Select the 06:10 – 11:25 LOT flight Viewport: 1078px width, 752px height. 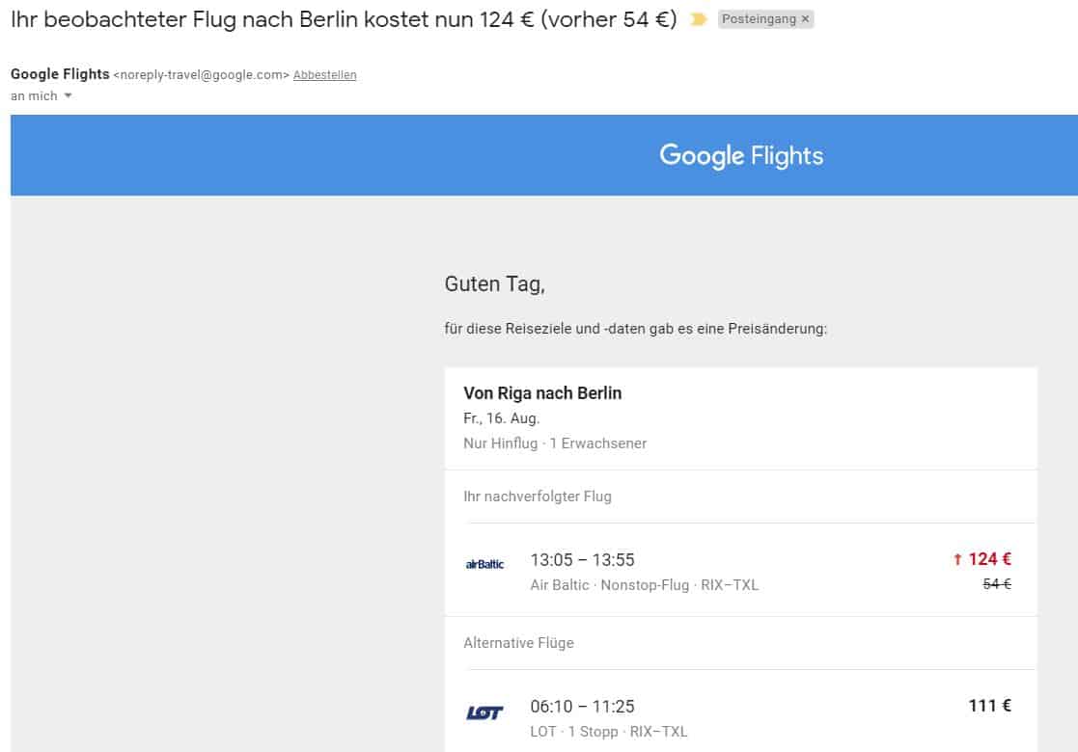tap(582, 707)
